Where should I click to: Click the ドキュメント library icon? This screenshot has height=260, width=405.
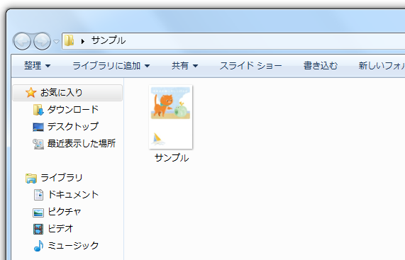click(x=38, y=195)
